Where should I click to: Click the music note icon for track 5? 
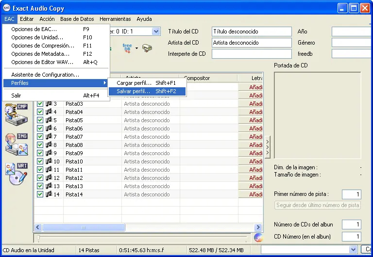[x=49, y=120]
